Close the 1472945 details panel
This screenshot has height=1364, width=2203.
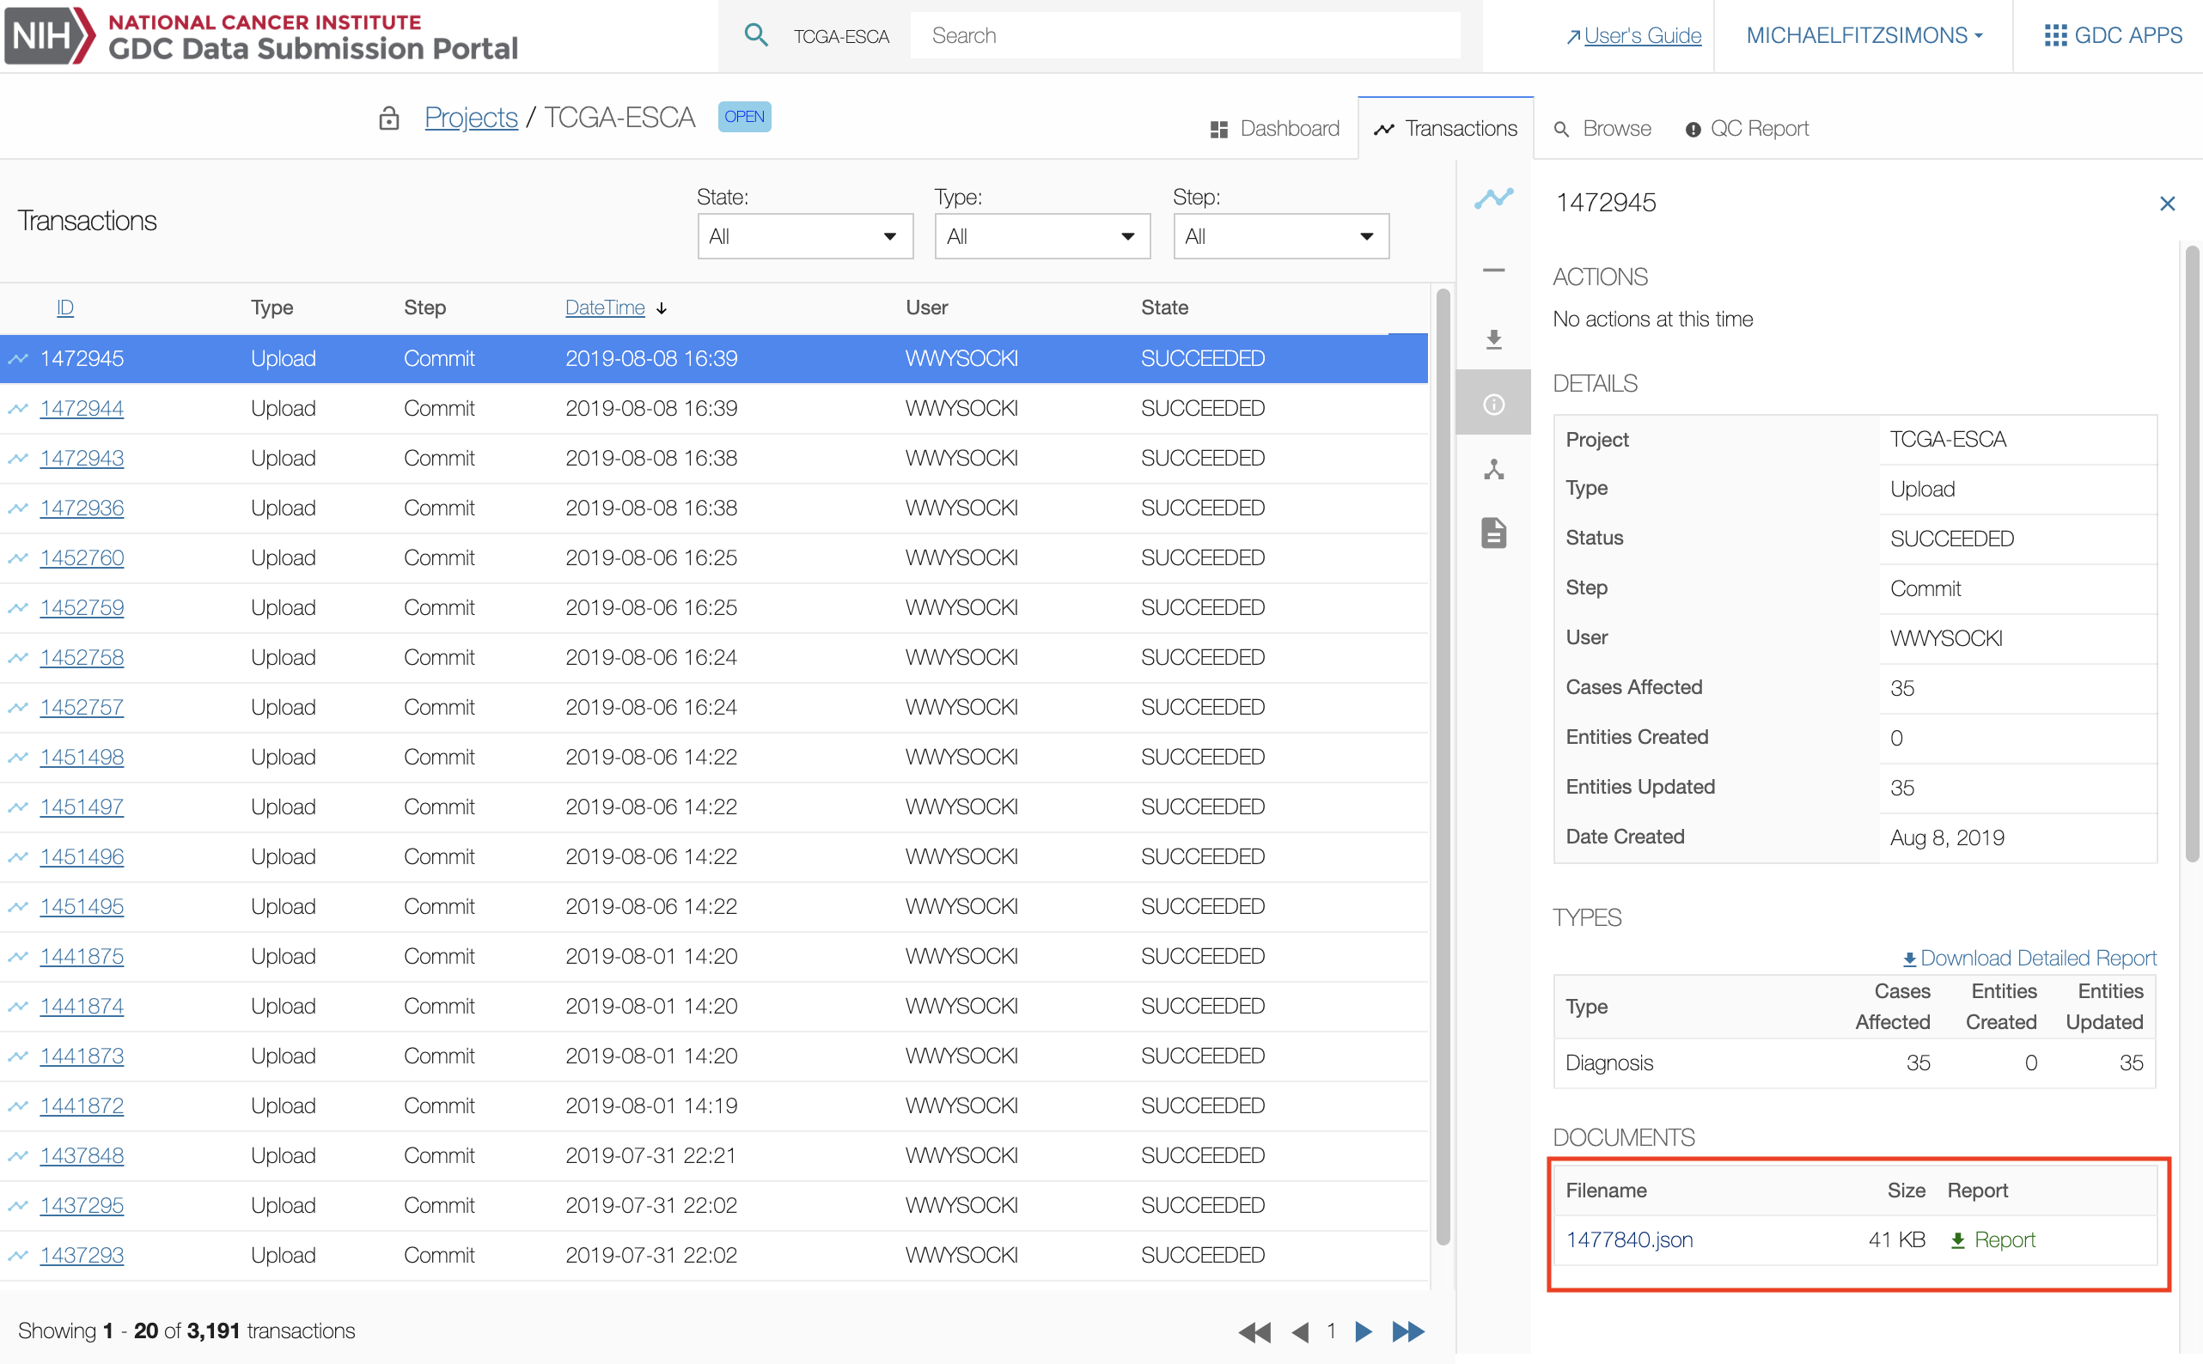2167,204
